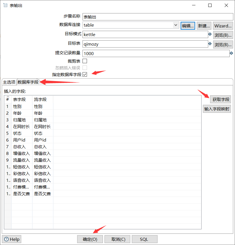Click variable icon beside 目标表 field
235x245 pixels.
[210, 44]
